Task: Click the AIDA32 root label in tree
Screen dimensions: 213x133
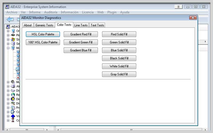Action: click(15, 27)
